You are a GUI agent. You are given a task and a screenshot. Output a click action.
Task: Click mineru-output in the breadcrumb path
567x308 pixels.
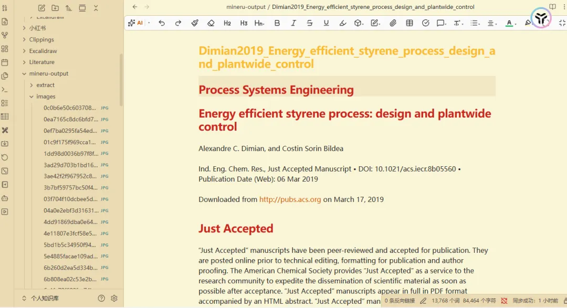246,7
